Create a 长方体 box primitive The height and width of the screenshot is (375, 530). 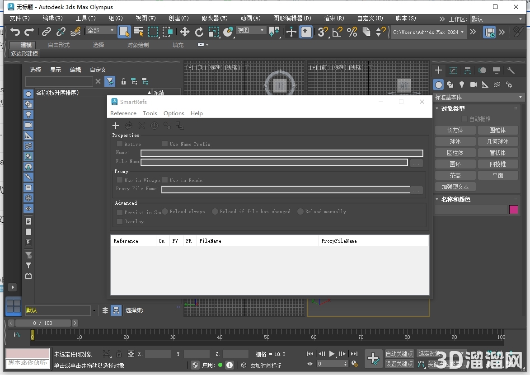point(455,130)
